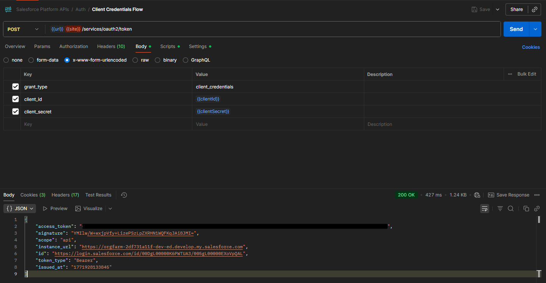Send the request

(x=516, y=29)
